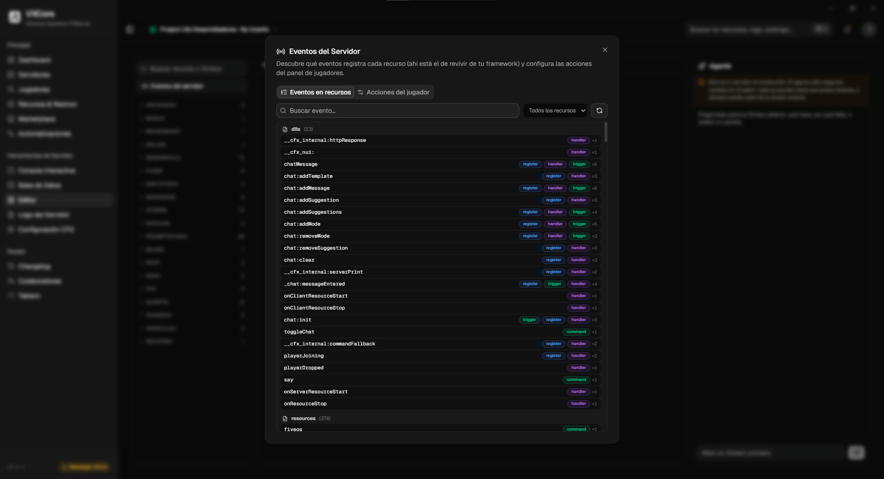Open the Acciones del jugador tab
This screenshot has height=479, width=884.
[394, 92]
